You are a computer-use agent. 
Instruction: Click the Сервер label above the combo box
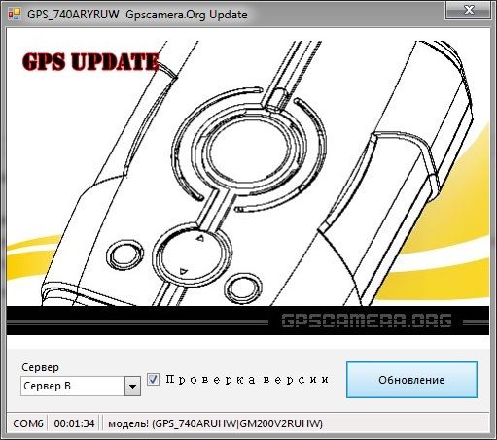click(40, 367)
